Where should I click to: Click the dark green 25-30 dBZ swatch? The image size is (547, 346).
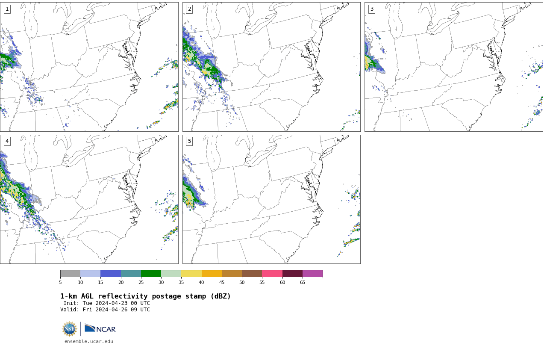151,274
